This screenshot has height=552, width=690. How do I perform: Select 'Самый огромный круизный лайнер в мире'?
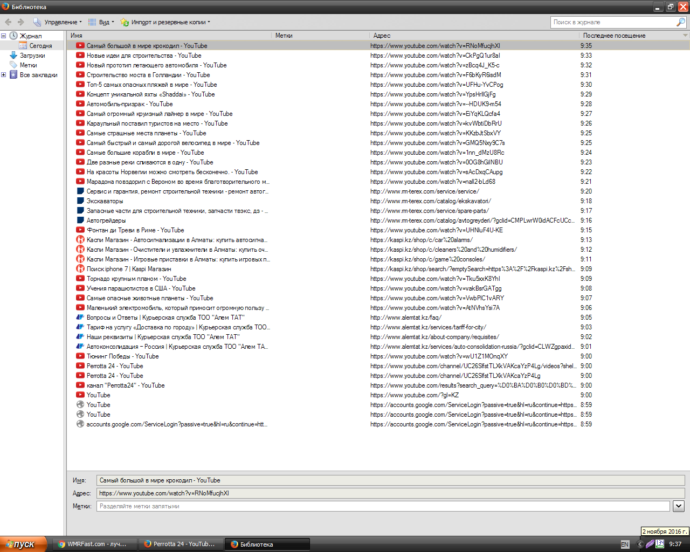tap(378, 114)
